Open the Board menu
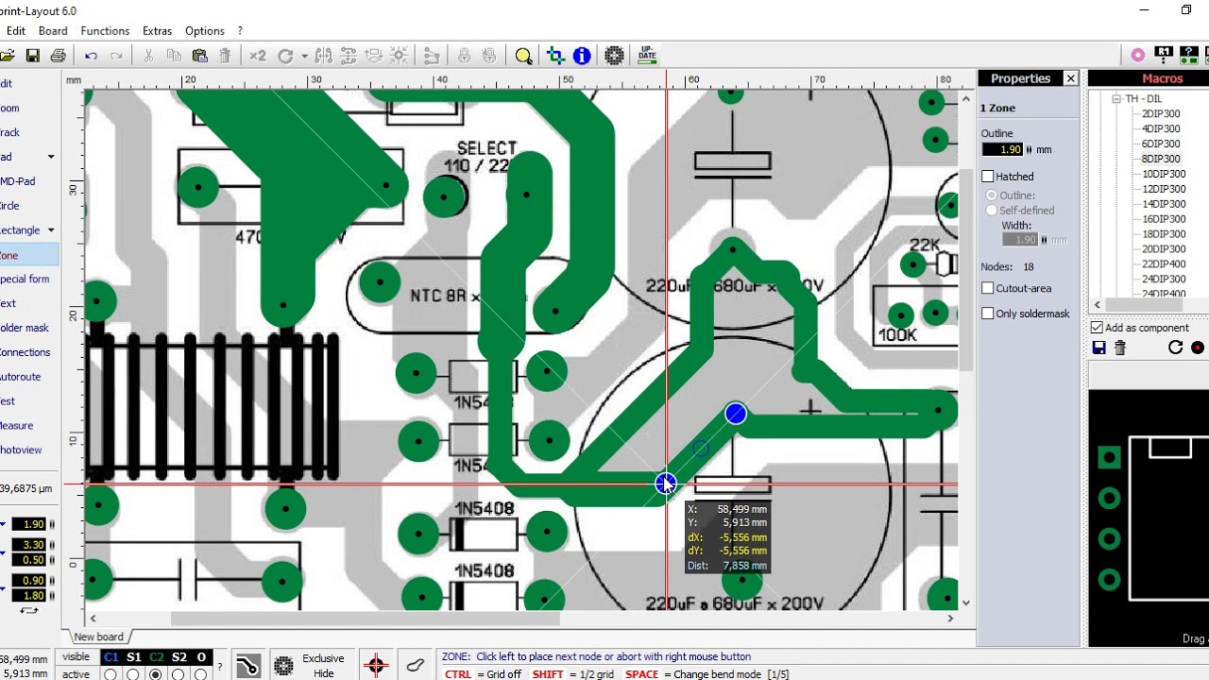Viewport: 1209px width, 680px height. tap(53, 31)
